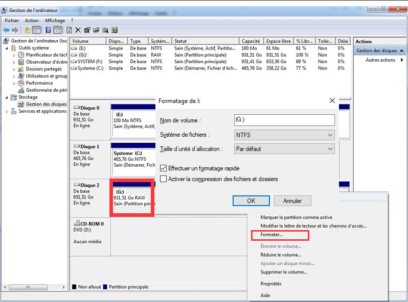Click the Up one level folder icon

point(27,30)
